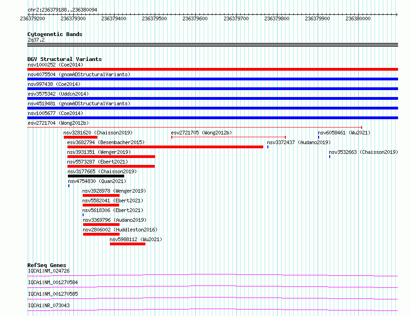The image size is (411, 316).
Task: Select the red nsv5582041 variant bar
Action: point(101,205)
